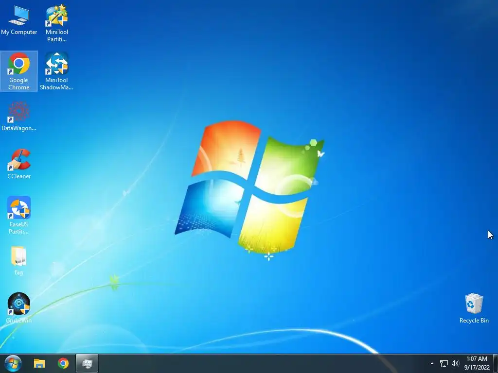Select the Google Chrome desktop shortcut
This screenshot has width=498, height=373.
tap(19, 71)
